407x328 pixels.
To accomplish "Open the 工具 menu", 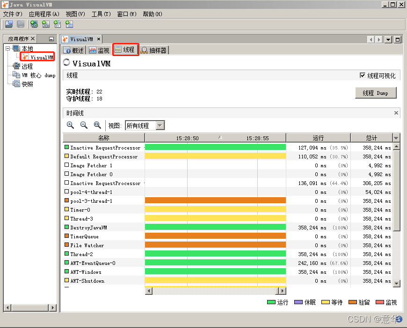I will 101,14.
